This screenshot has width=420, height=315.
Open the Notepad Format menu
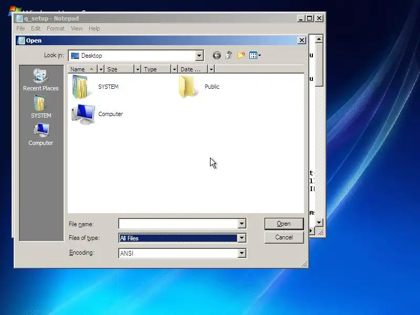[x=56, y=28]
